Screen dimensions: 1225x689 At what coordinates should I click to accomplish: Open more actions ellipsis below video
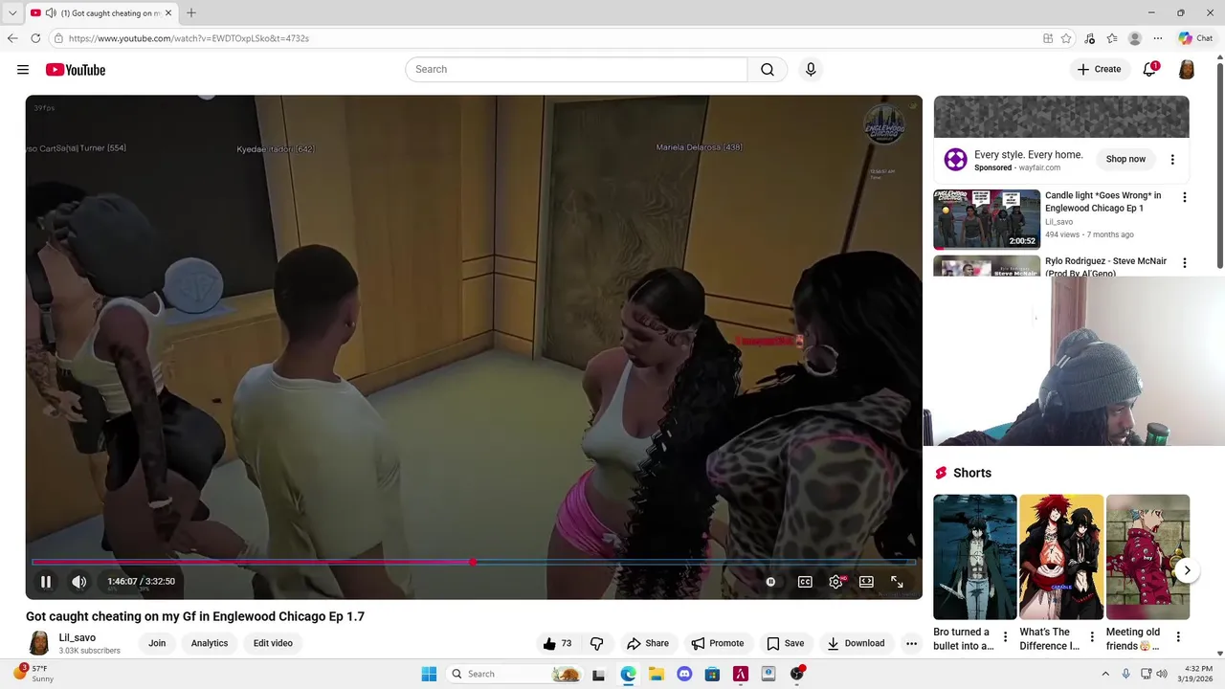(x=911, y=643)
